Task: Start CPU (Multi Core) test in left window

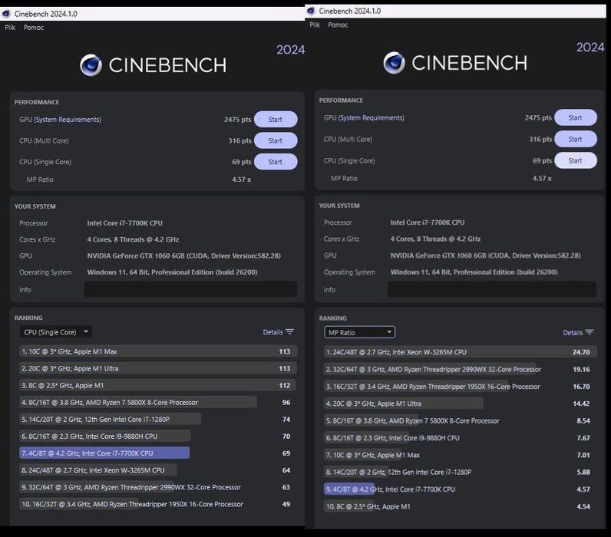Action: click(x=276, y=140)
